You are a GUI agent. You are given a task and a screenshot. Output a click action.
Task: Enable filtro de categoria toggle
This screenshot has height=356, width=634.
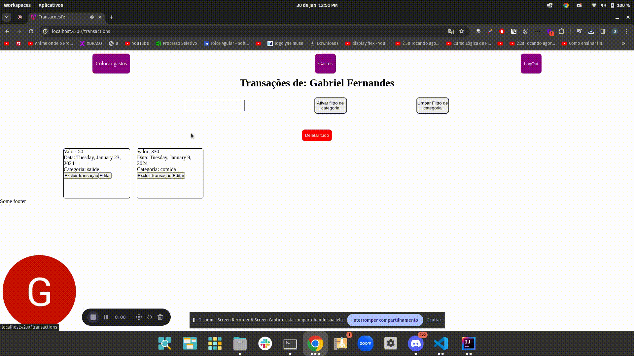330,105
